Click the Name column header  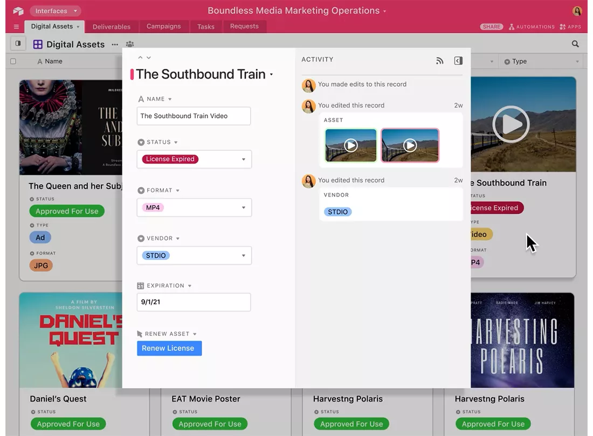(x=50, y=61)
